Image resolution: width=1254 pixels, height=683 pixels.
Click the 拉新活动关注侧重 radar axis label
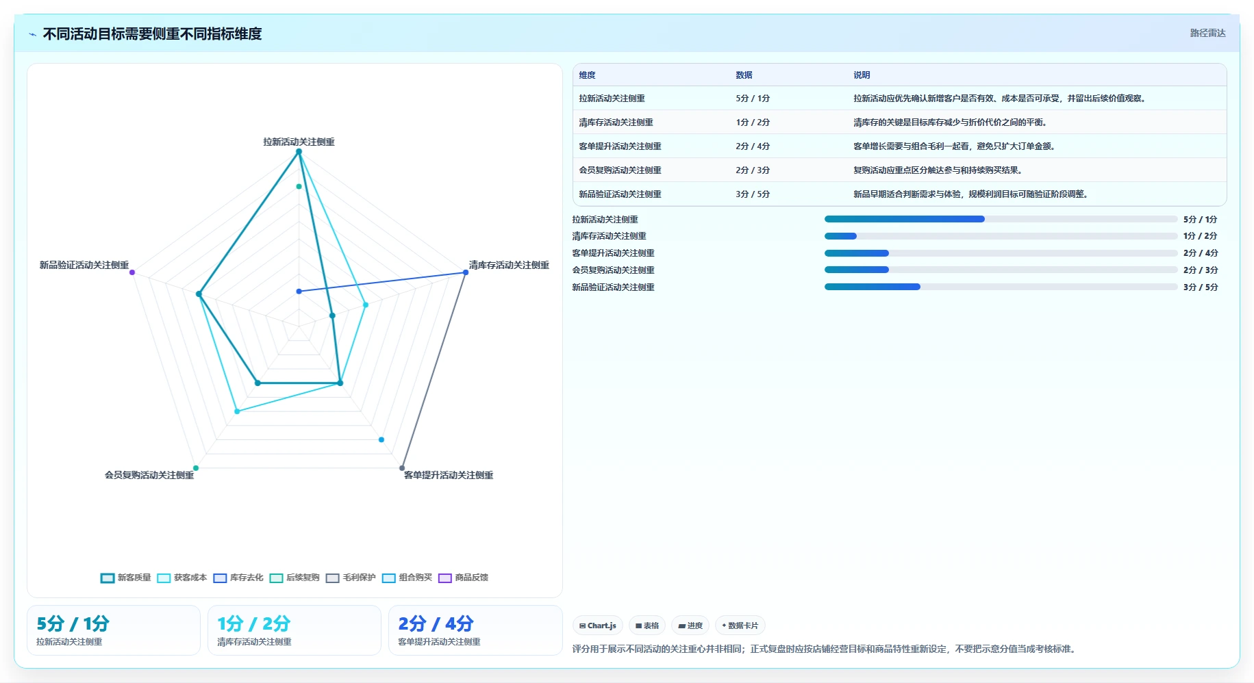pyautogui.click(x=299, y=142)
